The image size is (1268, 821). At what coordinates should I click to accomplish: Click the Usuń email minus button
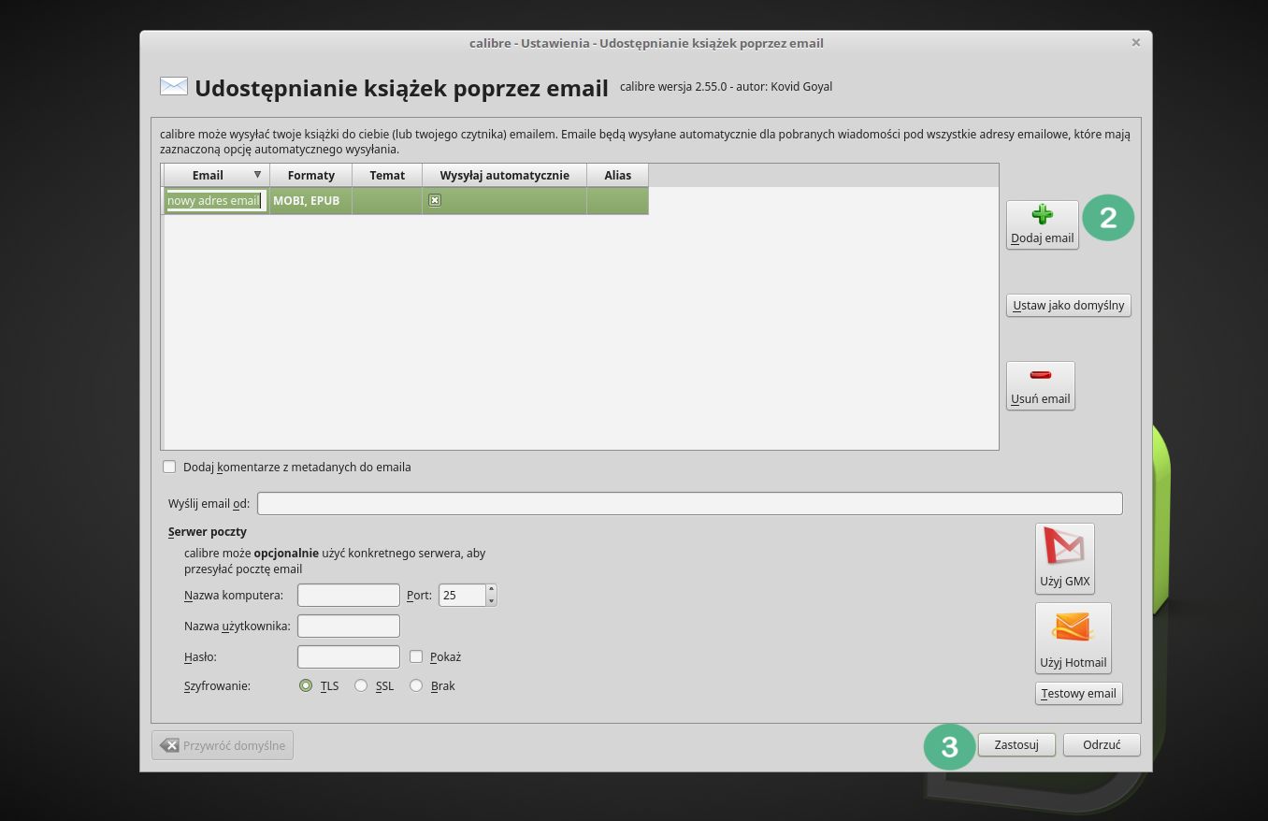[x=1040, y=385]
